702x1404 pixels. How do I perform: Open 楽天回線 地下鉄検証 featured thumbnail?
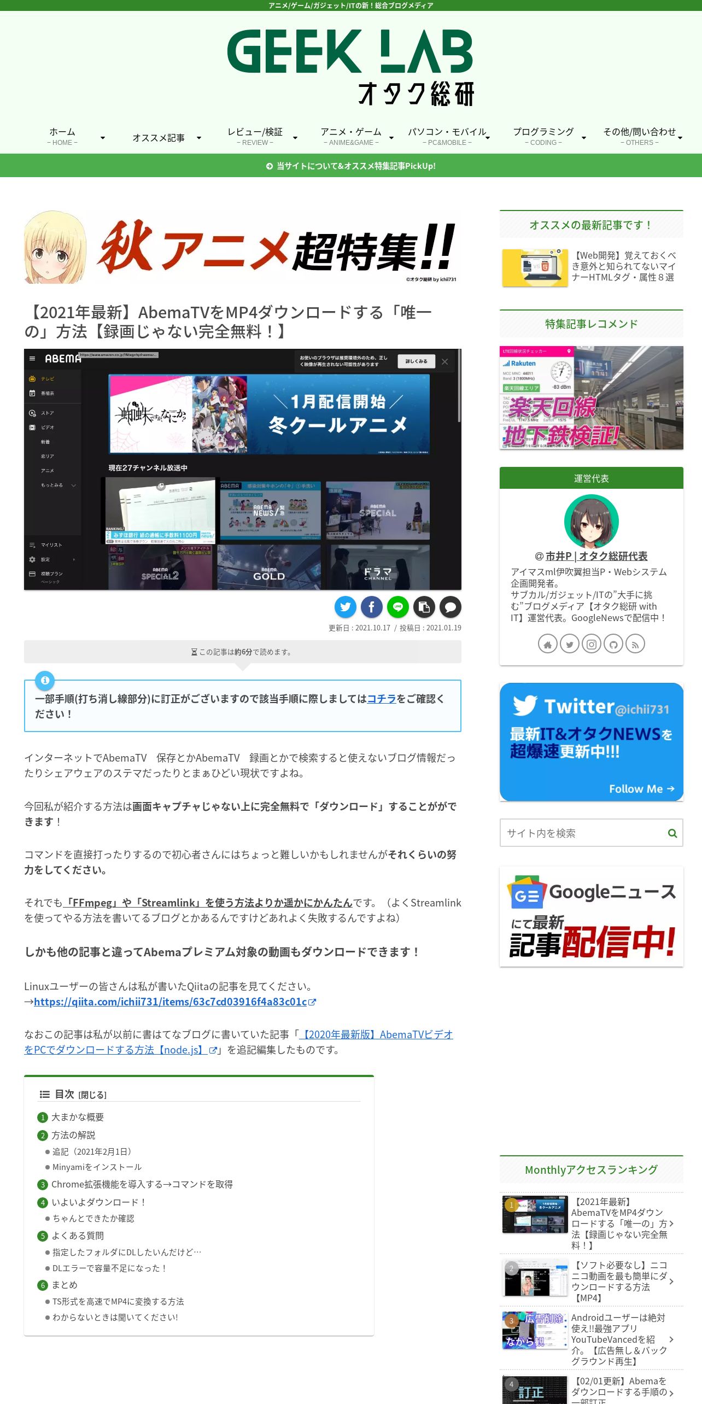tap(592, 397)
